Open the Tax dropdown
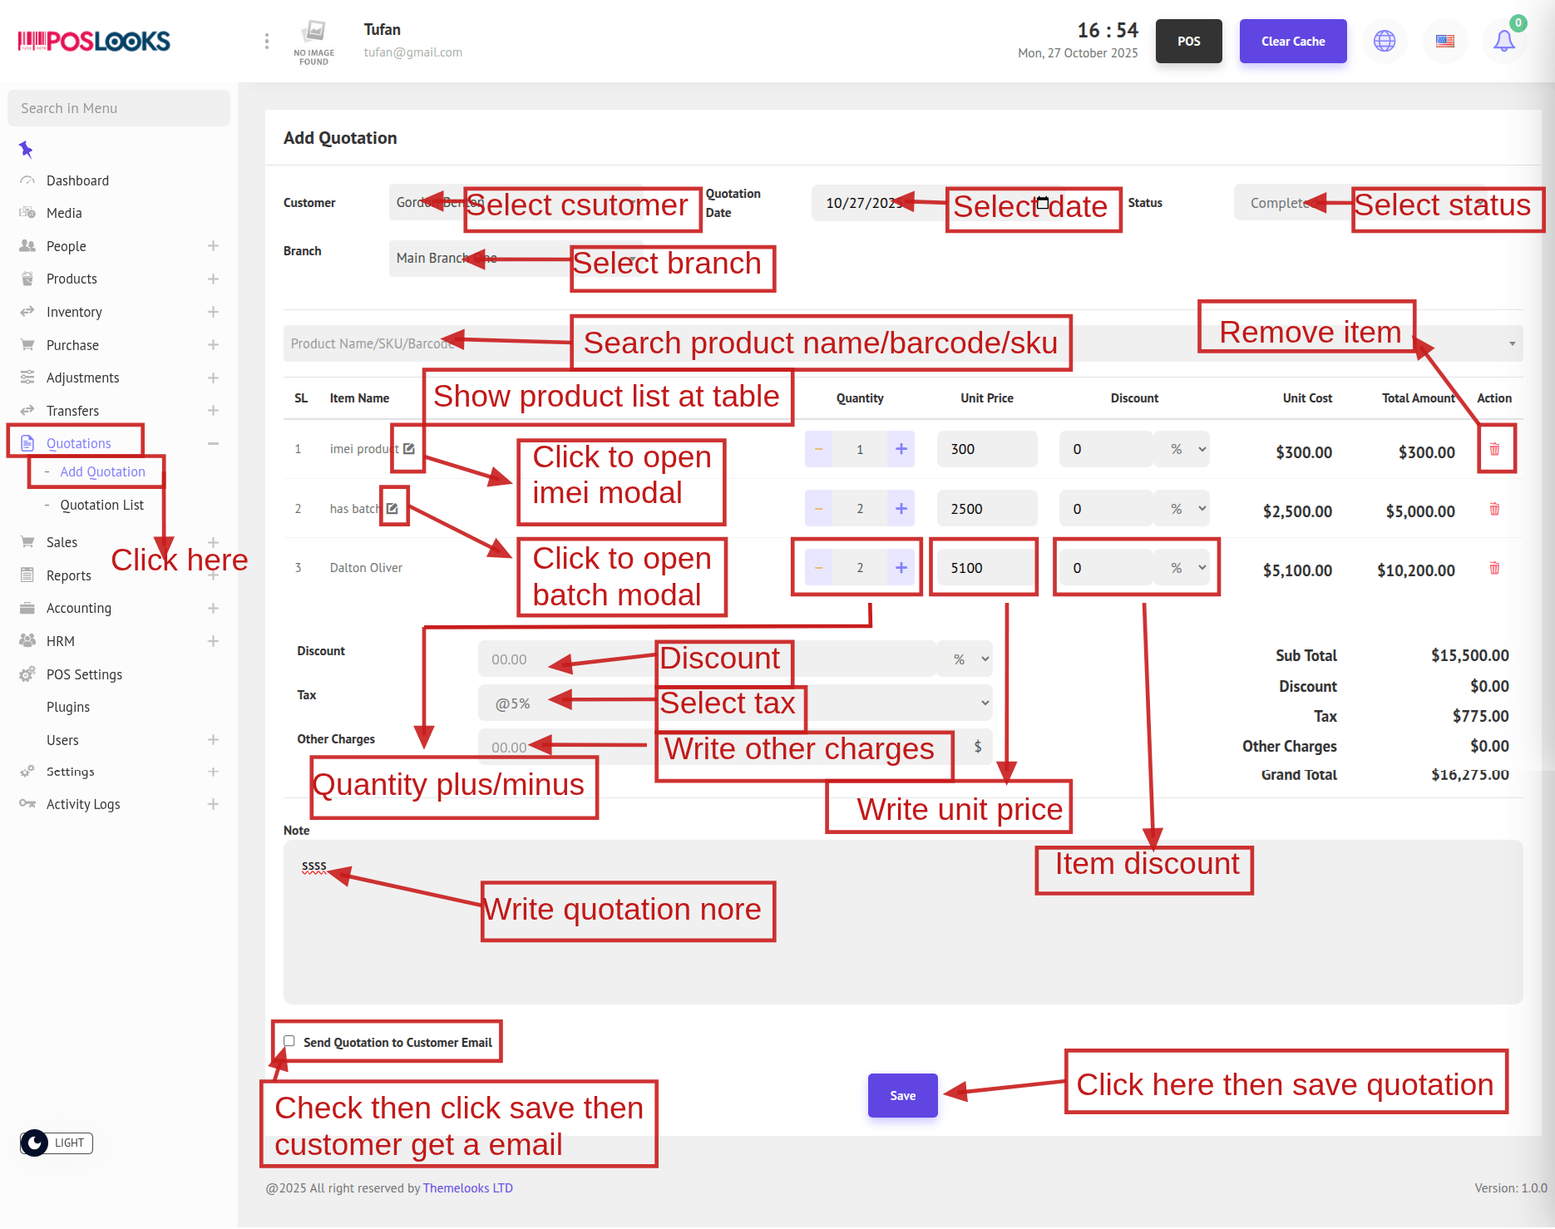The height and width of the screenshot is (1229, 1555). click(985, 703)
